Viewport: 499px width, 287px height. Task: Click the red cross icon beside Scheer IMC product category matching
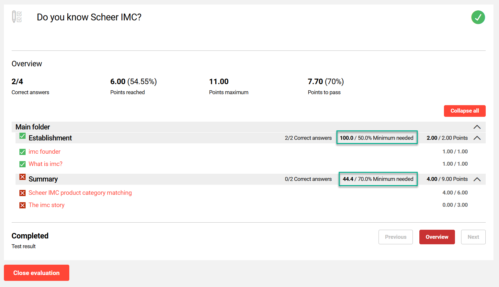[22, 193]
